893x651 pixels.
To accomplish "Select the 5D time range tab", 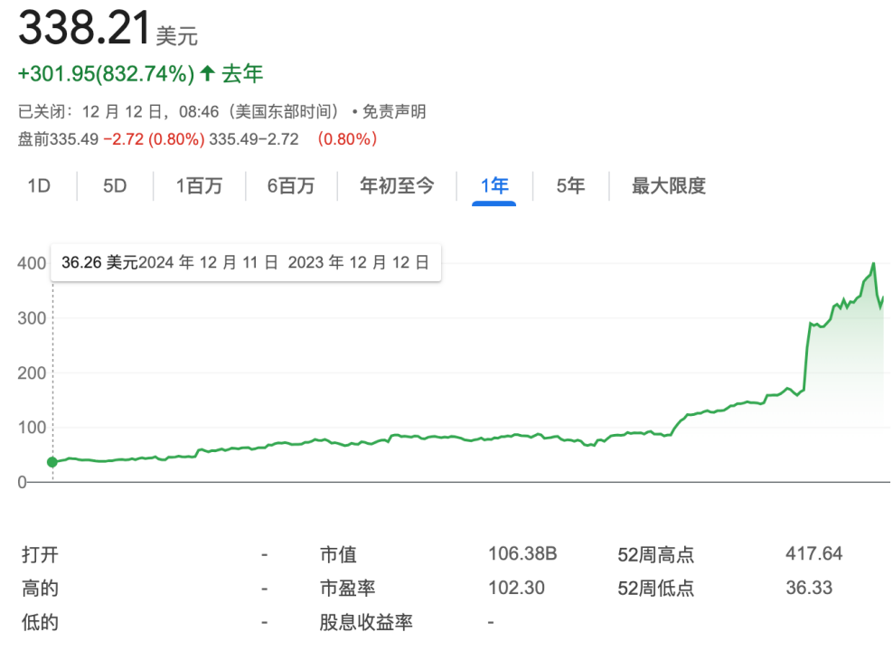I will point(115,186).
